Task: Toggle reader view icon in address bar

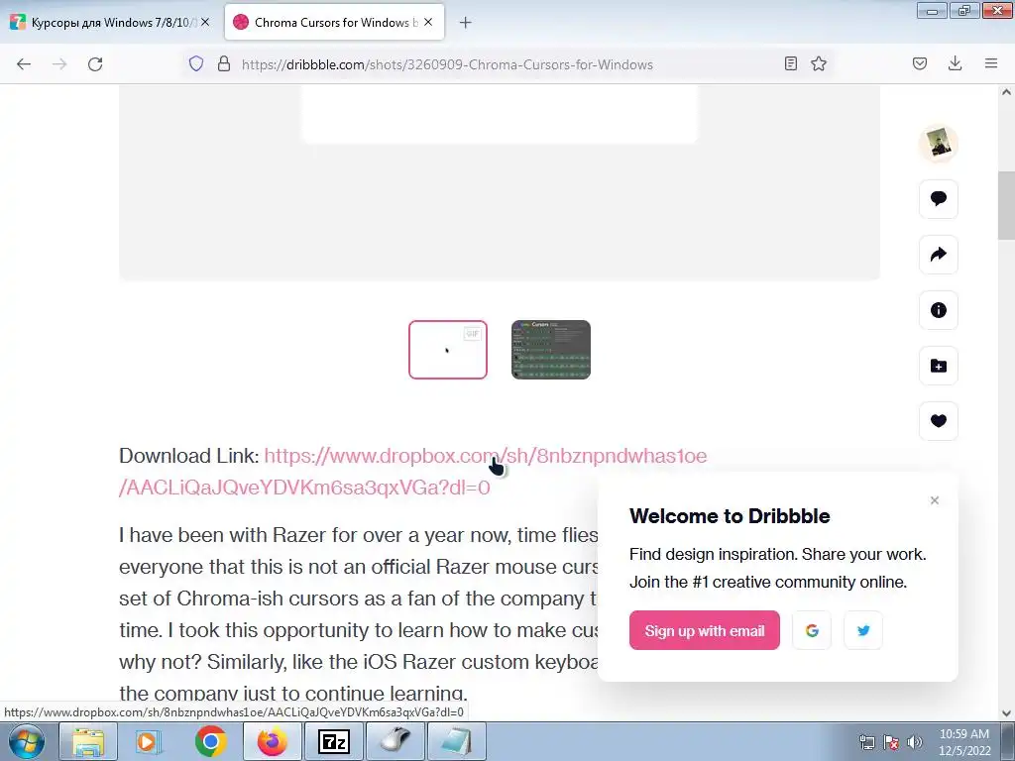Action: (790, 63)
